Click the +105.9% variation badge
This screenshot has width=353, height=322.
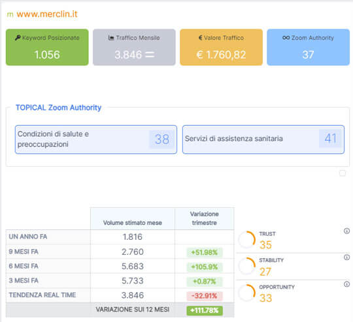(205, 267)
